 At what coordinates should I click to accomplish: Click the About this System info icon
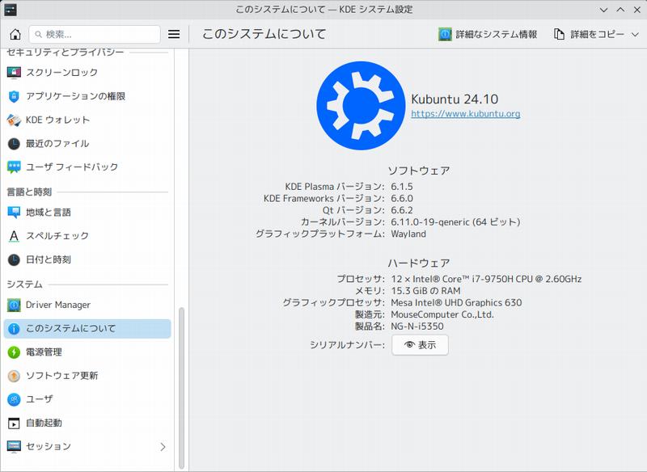click(14, 329)
